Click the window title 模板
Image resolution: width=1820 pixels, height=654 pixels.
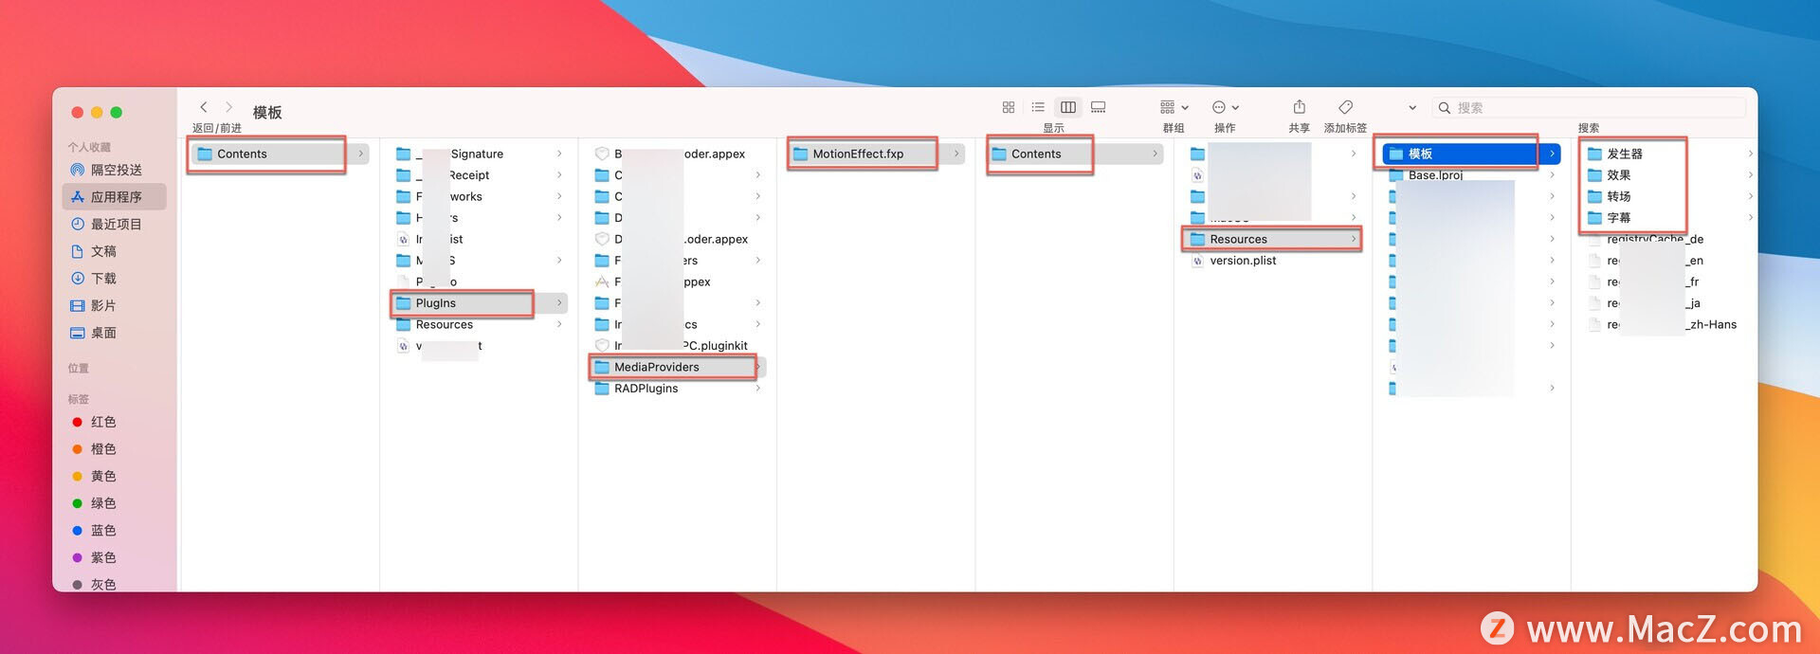[267, 112]
